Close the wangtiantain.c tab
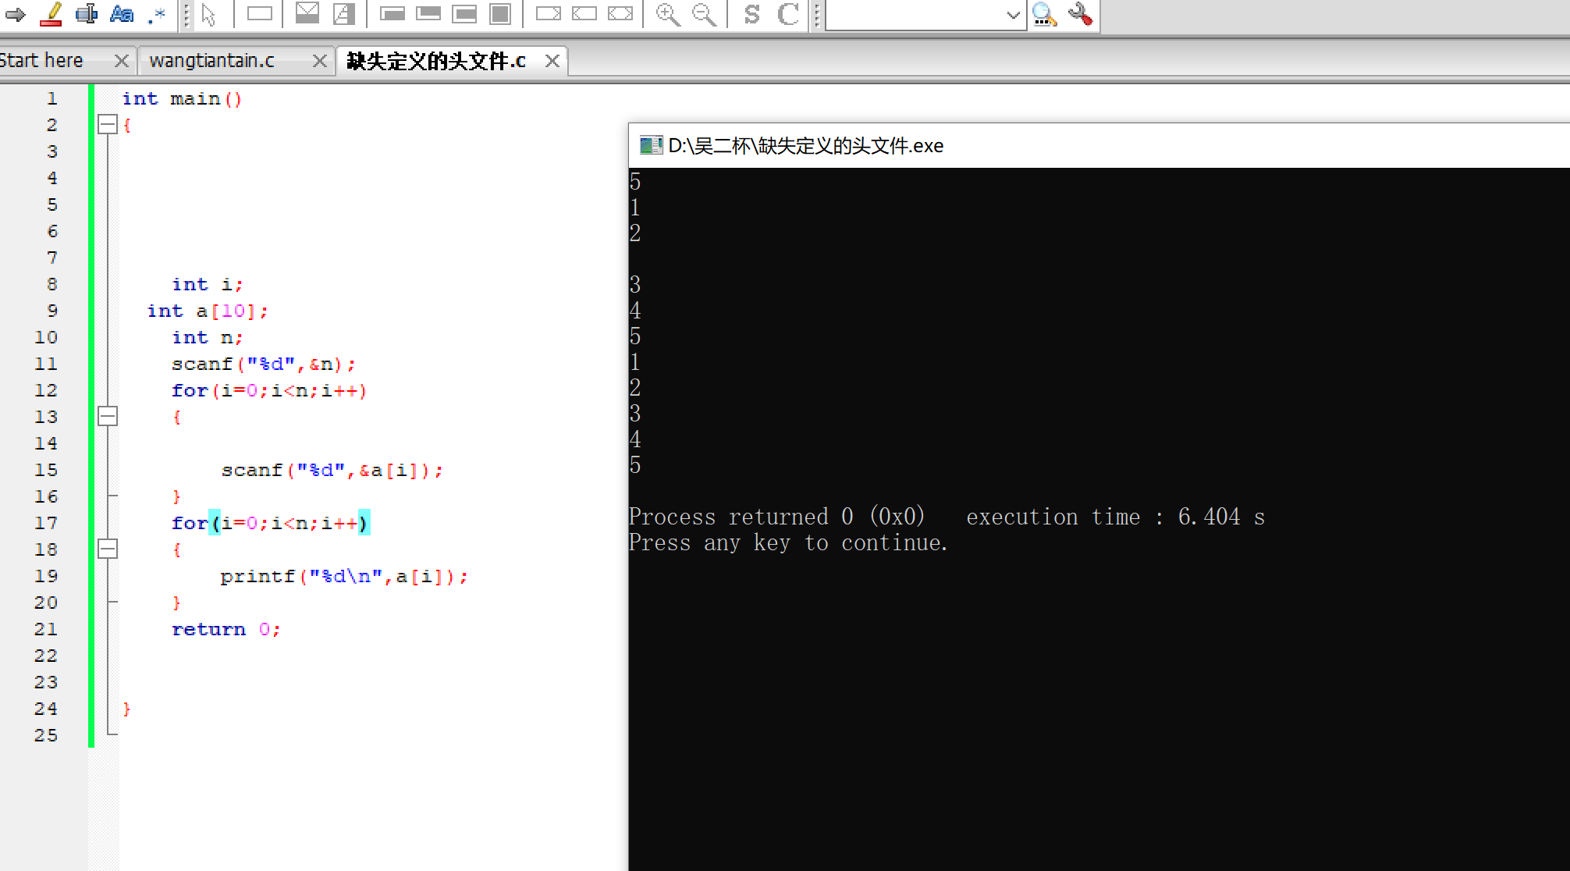Viewport: 1570px width, 871px height. point(319,61)
